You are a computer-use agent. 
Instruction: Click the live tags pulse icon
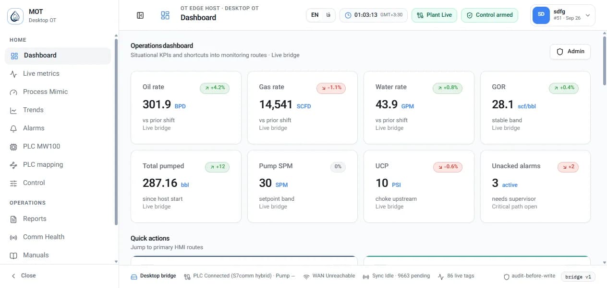pos(441,276)
